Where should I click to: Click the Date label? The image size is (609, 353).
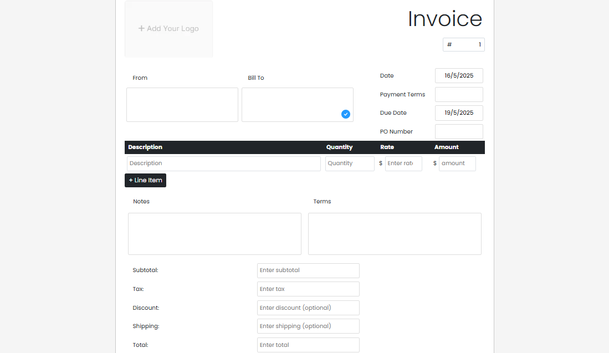tap(387, 76)
